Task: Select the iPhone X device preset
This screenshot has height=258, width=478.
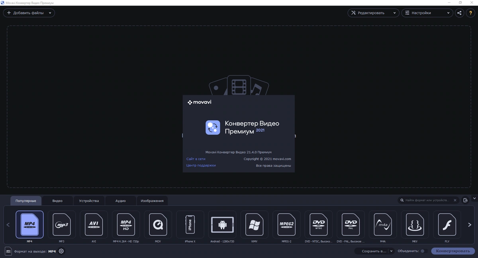Action: pyautogui.click(x=190, y=224)
